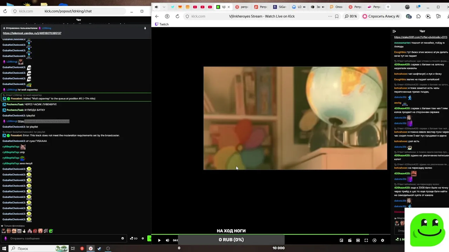Open Task View on the taskbar
449x252 pixels.
(x=73, y=248)
